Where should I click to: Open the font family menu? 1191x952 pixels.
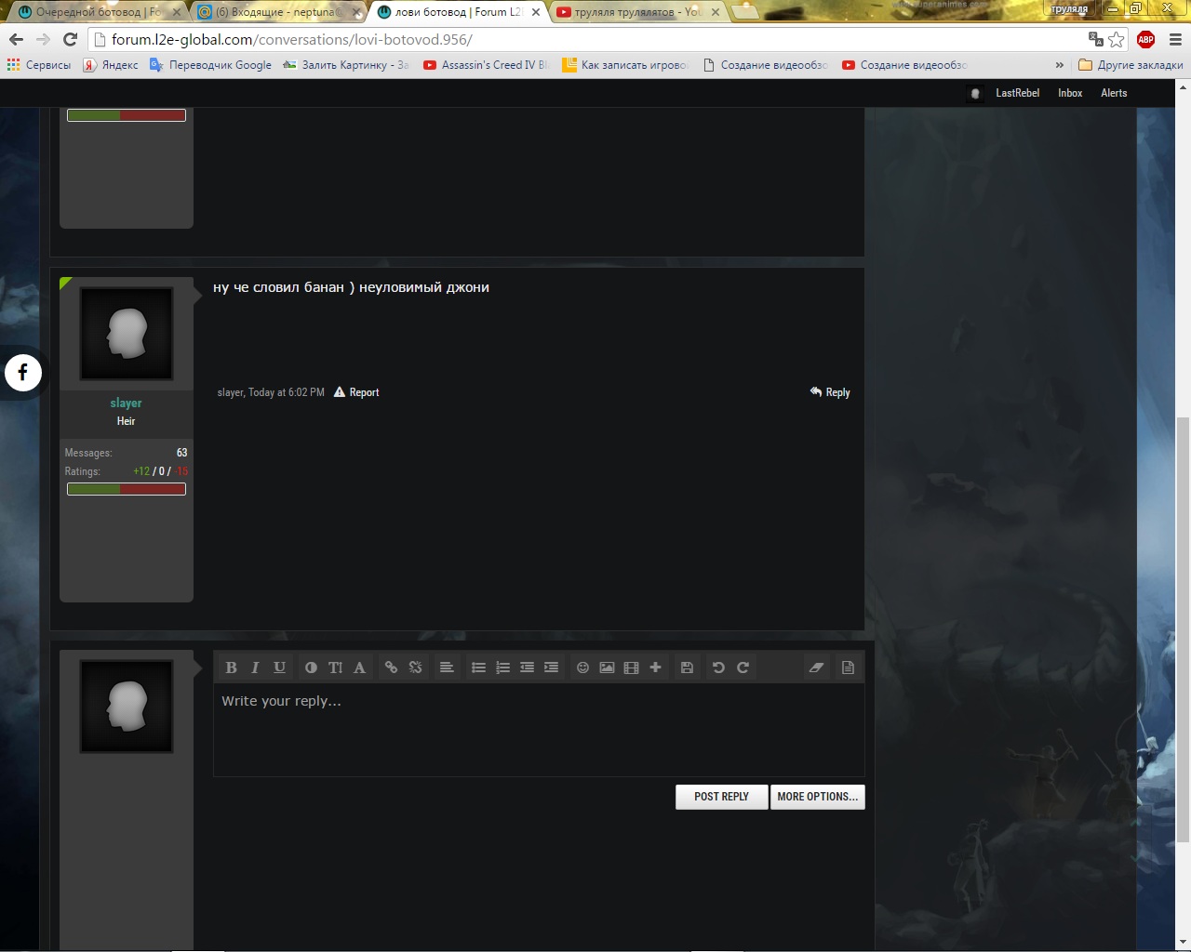(359, 668)
